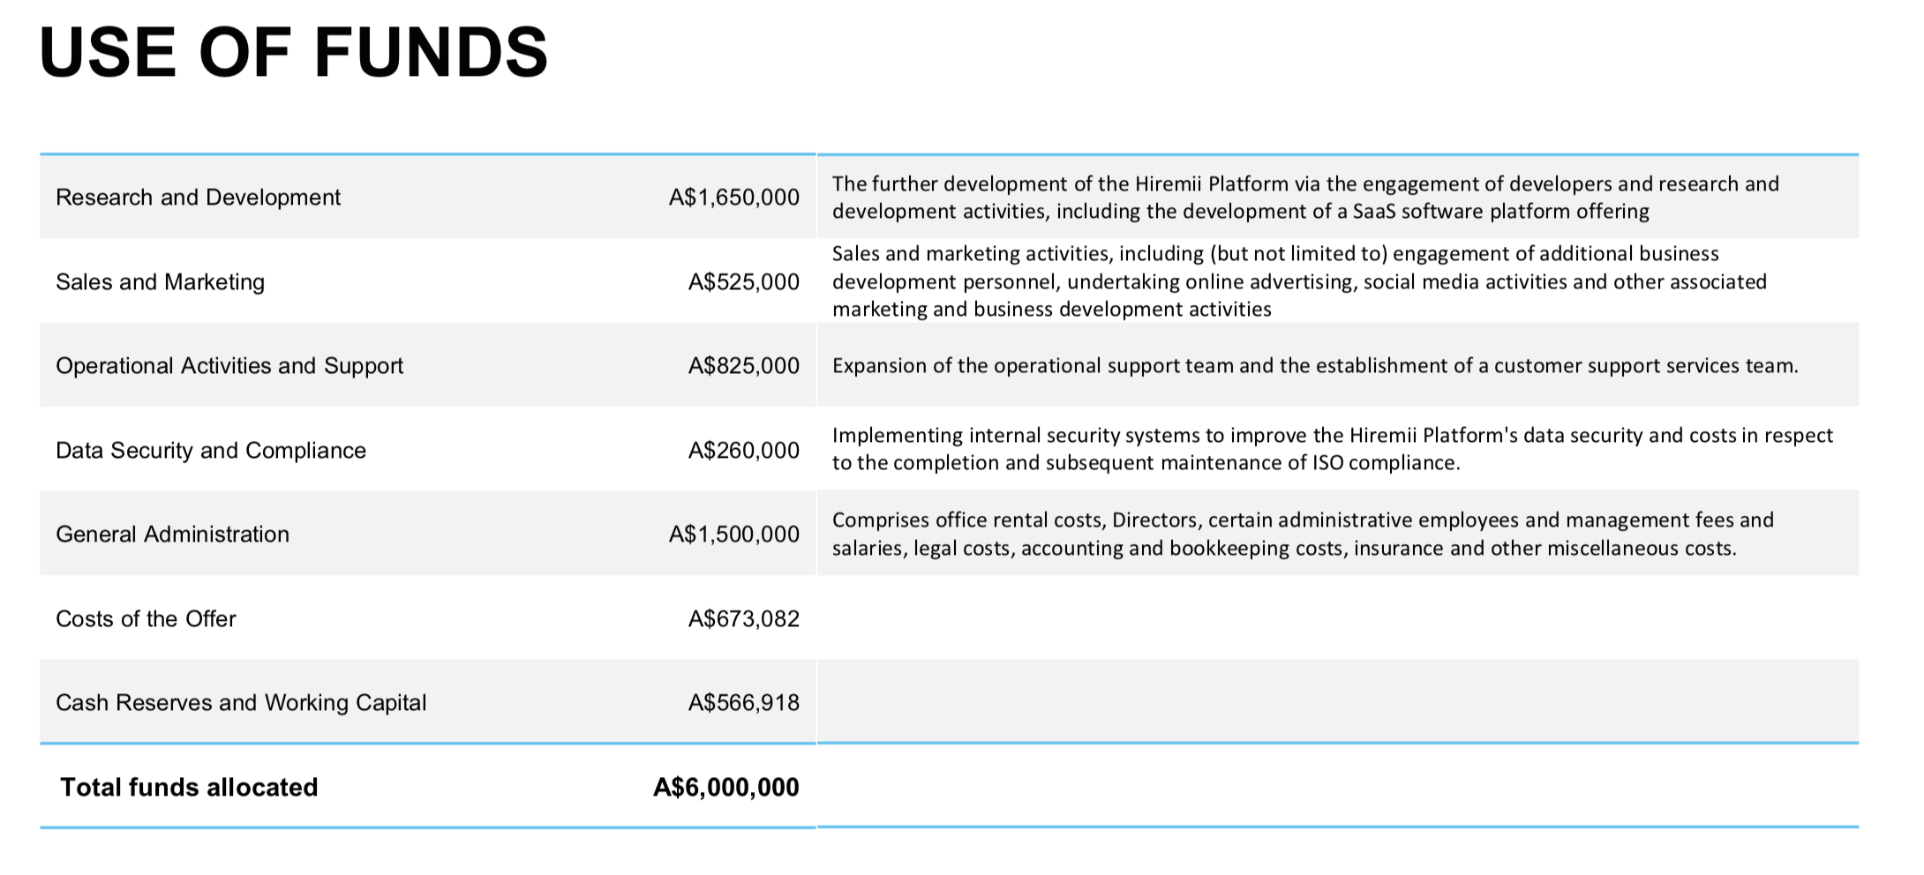1924x875 pixels.
Task: Select the A$260,000 amount
Action: pos(743,450)
